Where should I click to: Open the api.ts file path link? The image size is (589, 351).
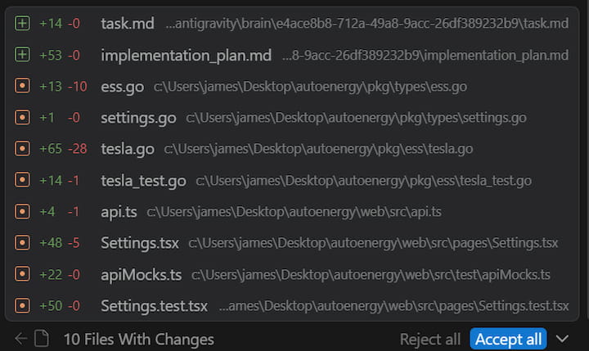[x=294, y=212]
